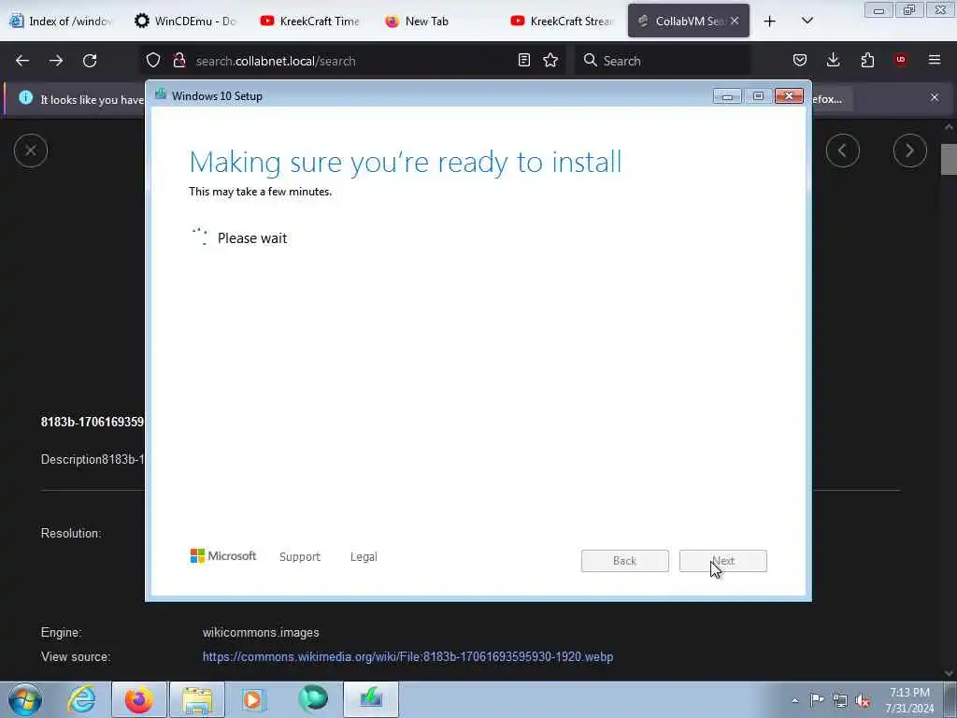Open the uBlock Origin extension icon
The image size is (957, 718).
pyautogui.click(x=901, y=60)
